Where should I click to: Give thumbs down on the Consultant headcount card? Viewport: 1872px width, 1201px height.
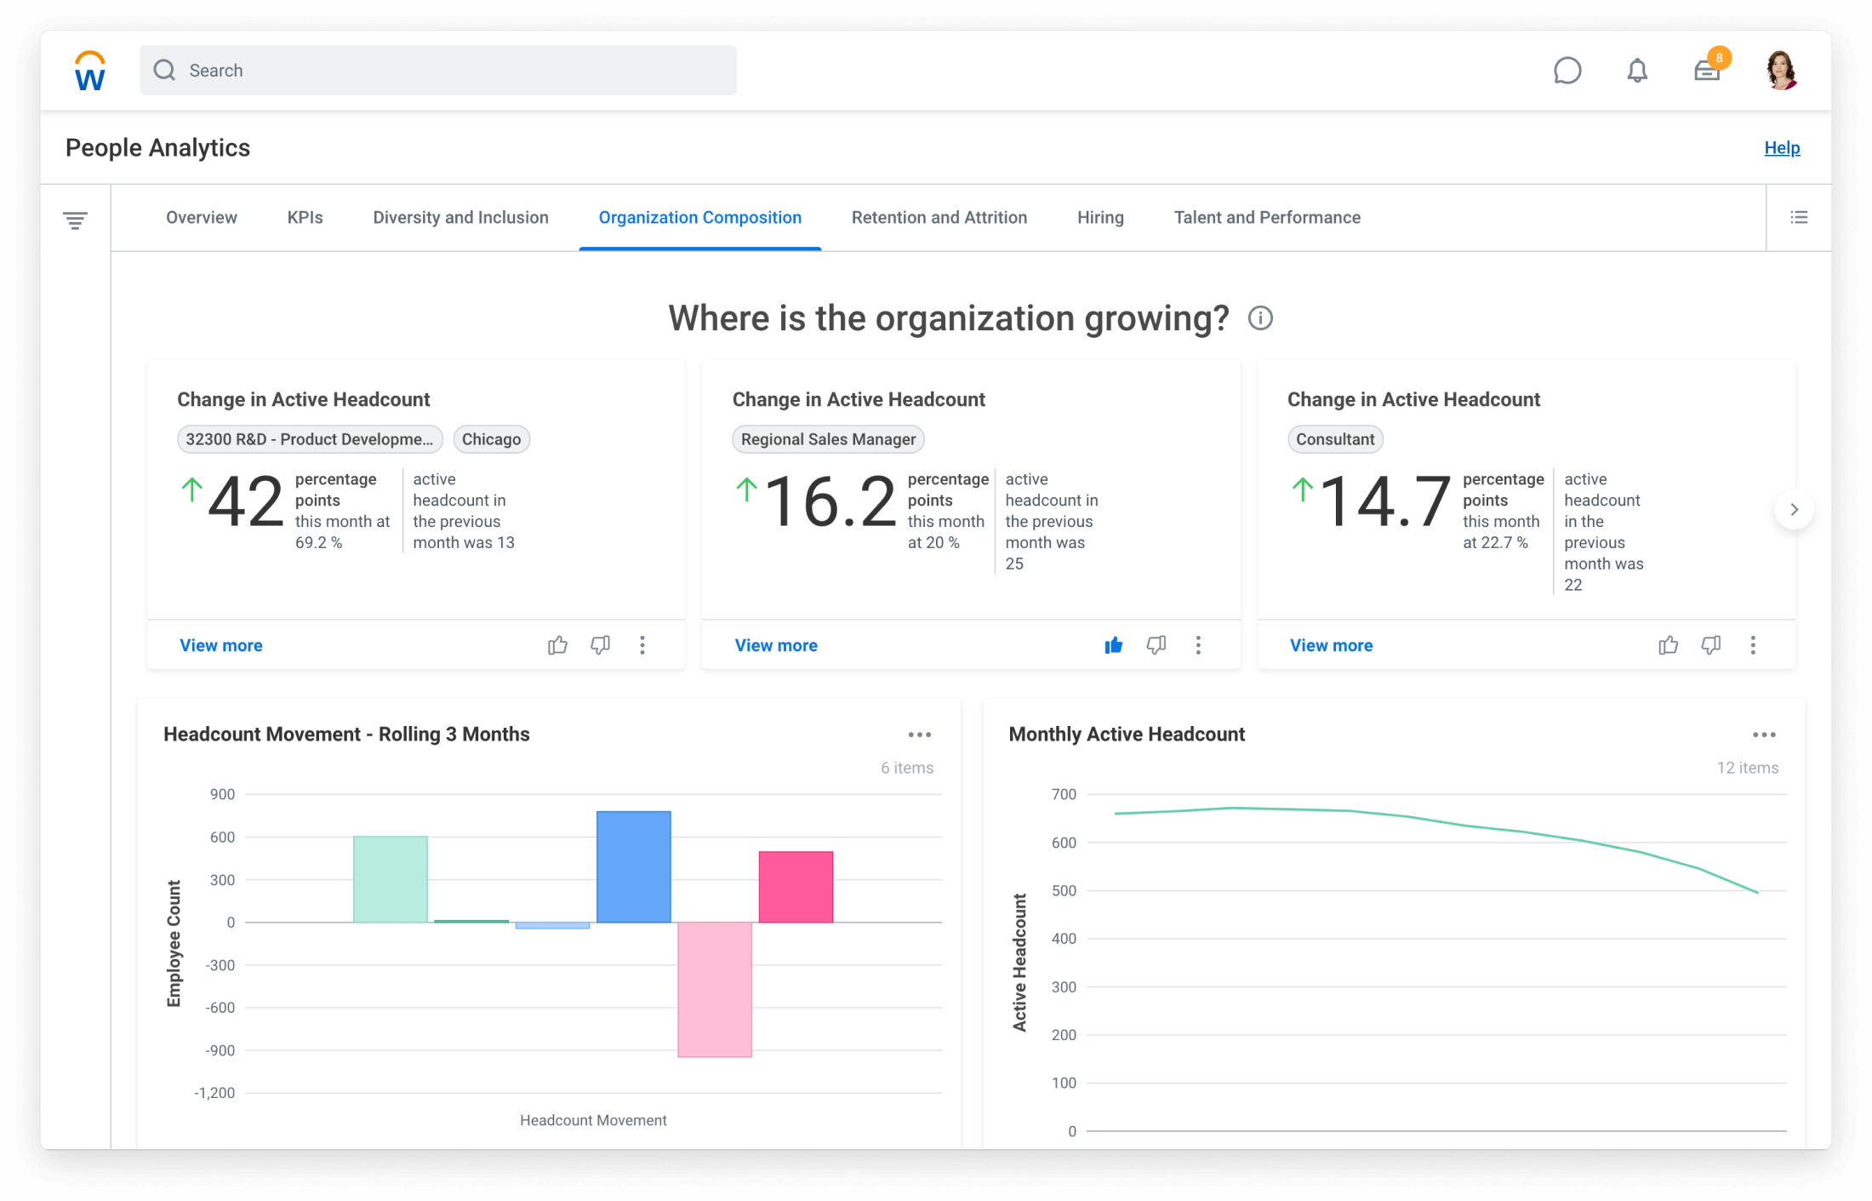pyautogui.click(x=1710, y=645)
